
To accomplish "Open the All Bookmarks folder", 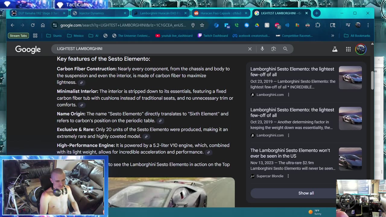I will tap(357, 36).
